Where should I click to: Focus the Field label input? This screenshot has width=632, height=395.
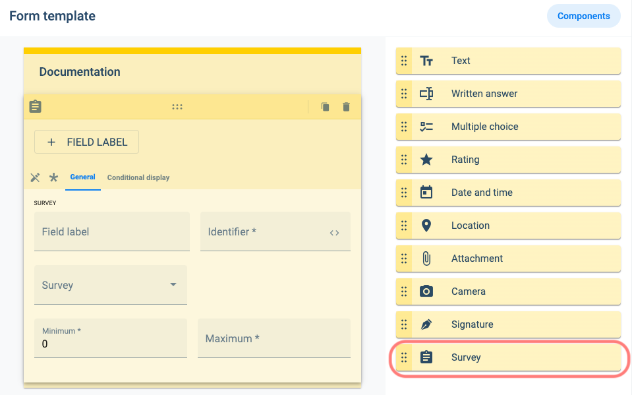111,232
